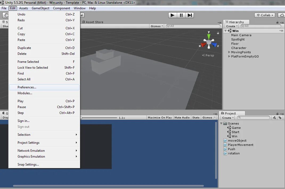The image size is (285, 189).
Task: Expand PlatFormEmptyGO in Hierarchy
Action: 229,56
